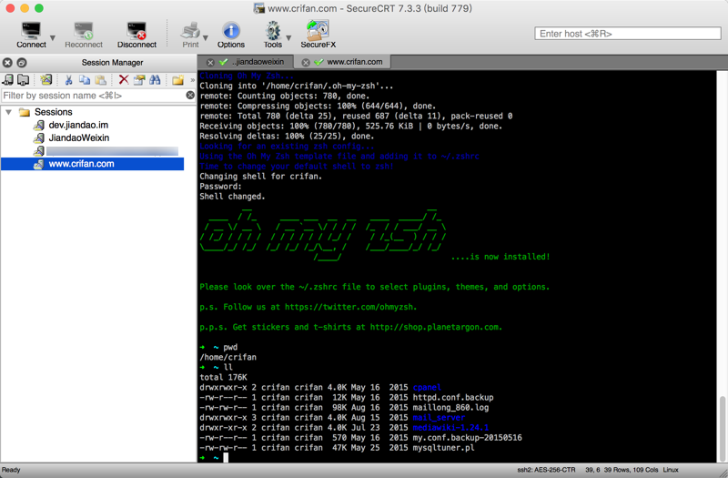Copy the selected session
The image size is (728, 478).
click(x=85, y=80)
